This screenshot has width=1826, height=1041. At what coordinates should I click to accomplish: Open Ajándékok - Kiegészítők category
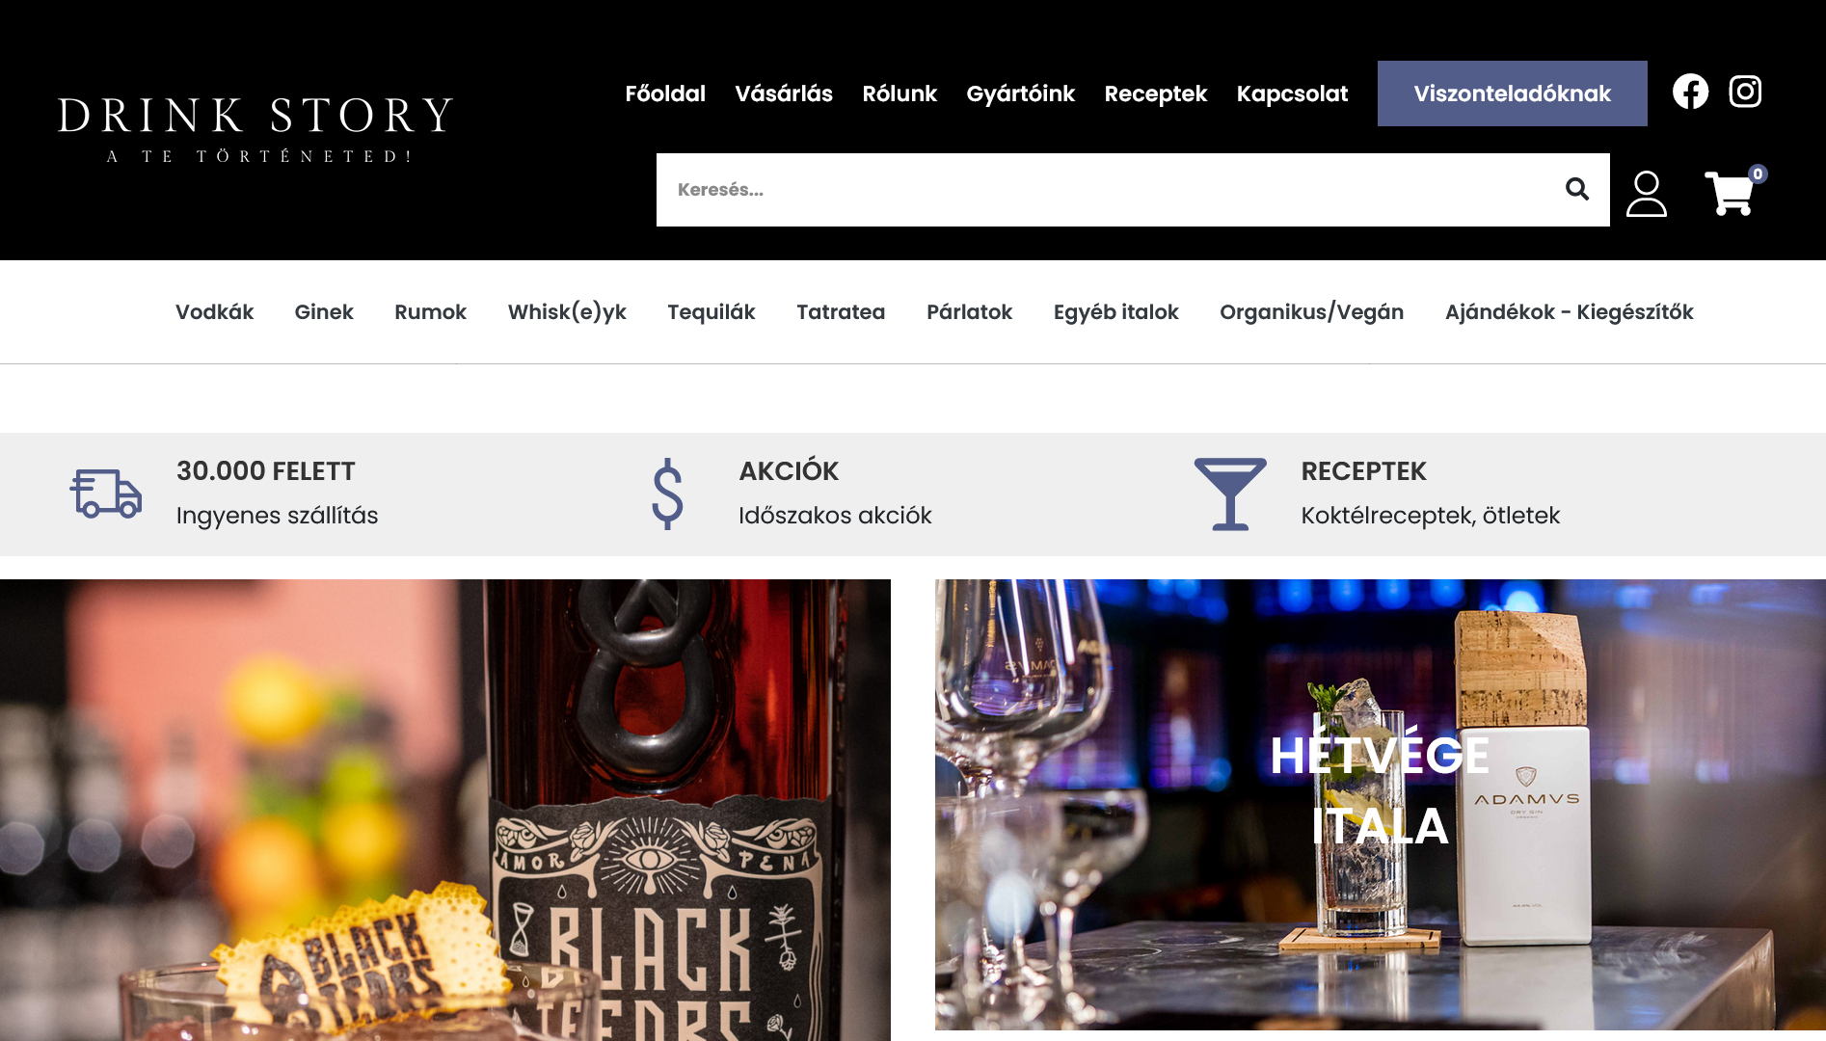tap(1569, 312)
